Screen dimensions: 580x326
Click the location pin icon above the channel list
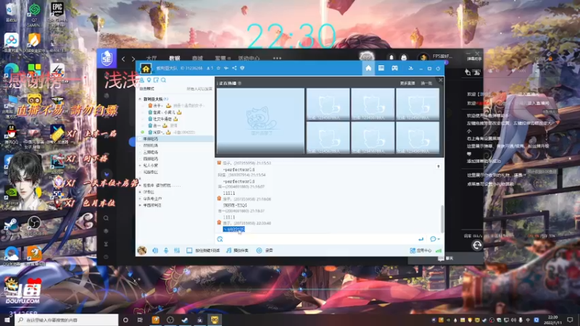149,80
